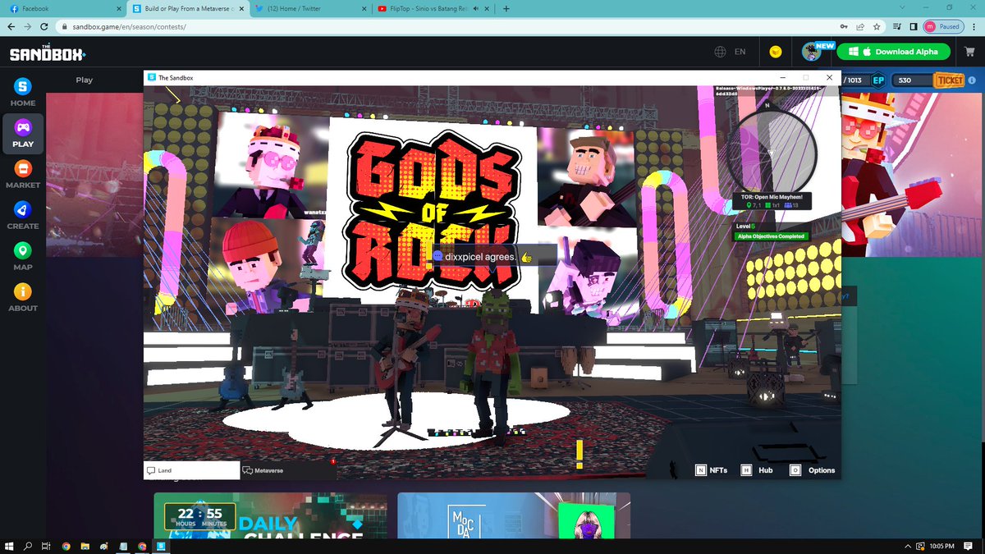Open Task View on taskbar
The image size is (985, 554).
pos(47,546)
